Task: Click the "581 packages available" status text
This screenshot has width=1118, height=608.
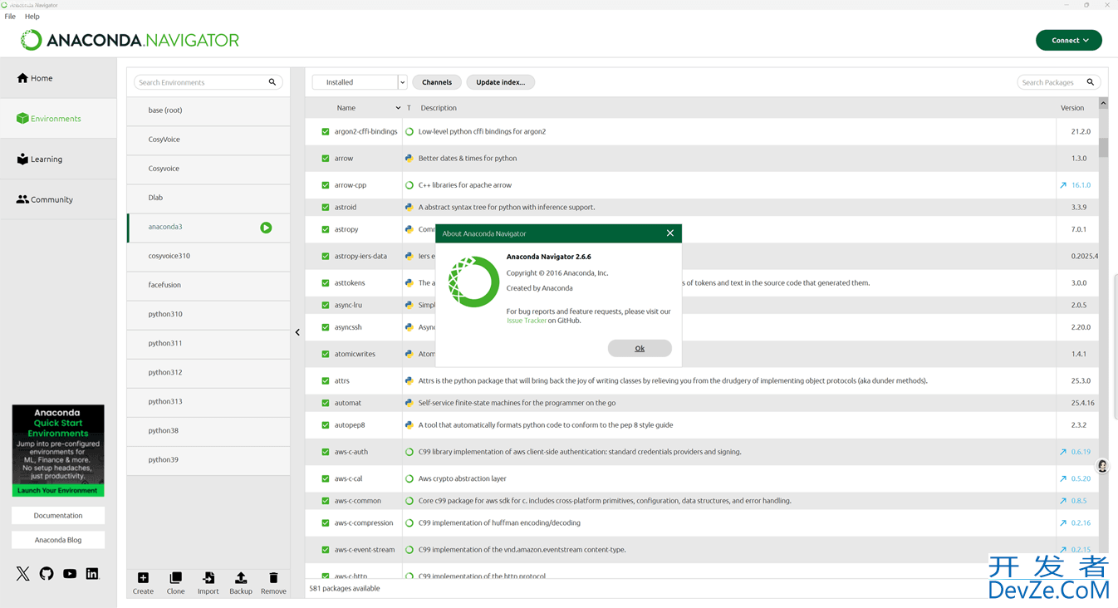Action: (345, 588)
